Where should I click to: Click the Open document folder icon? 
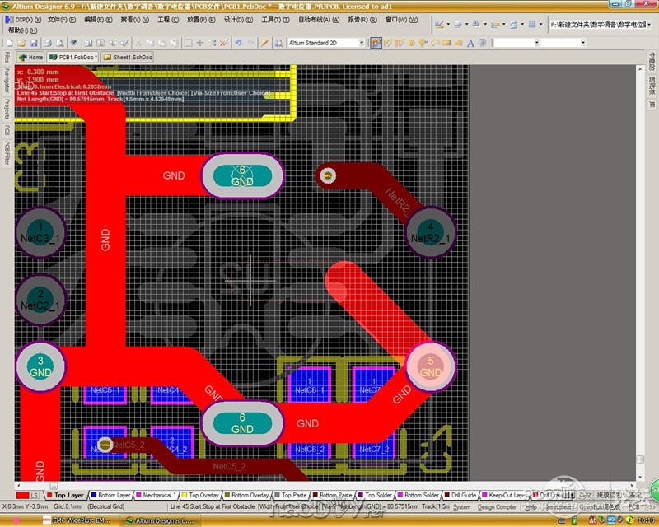point(21,43)
